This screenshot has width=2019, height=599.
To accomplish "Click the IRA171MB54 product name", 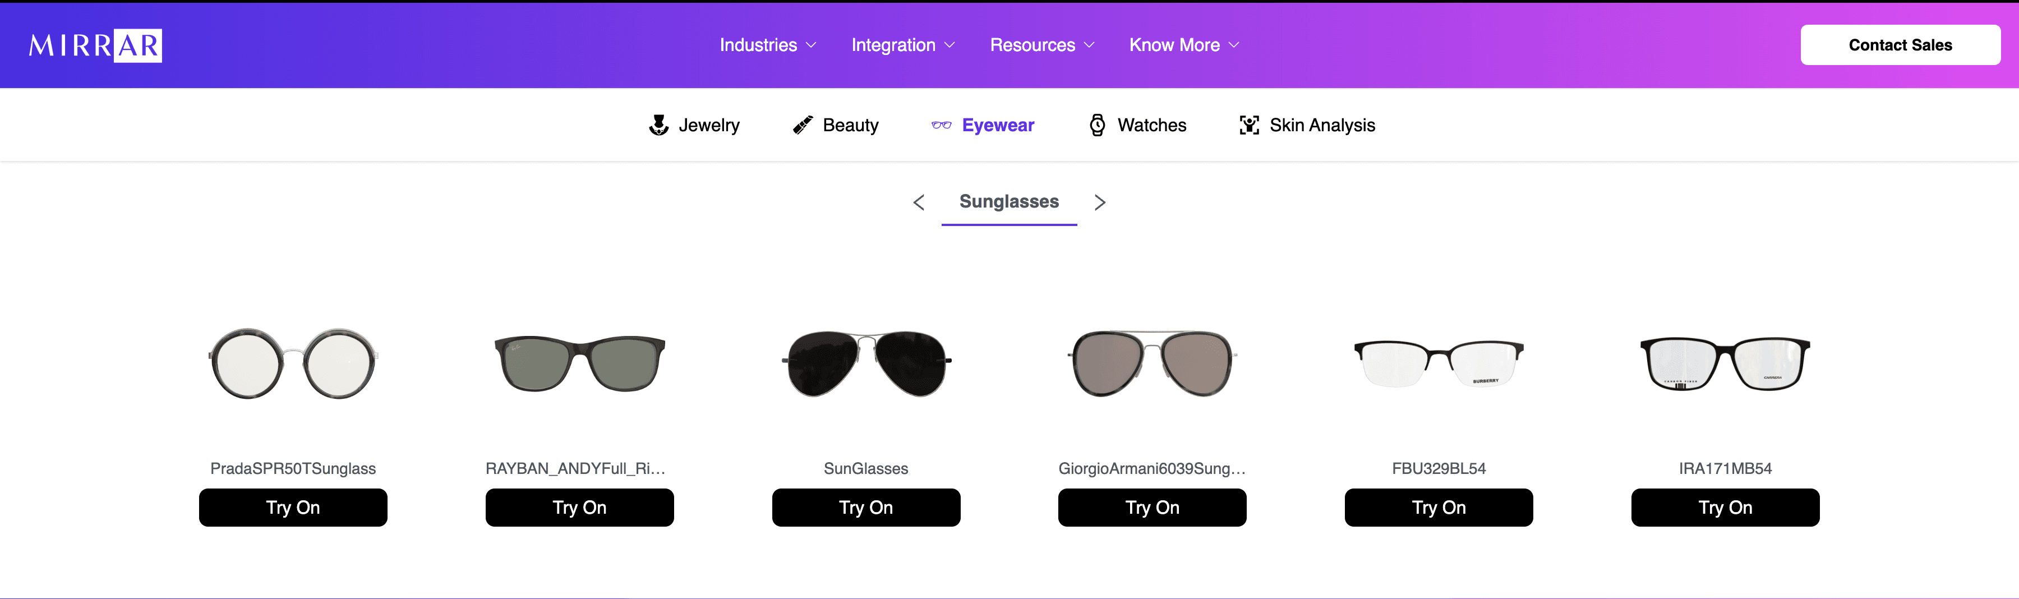I will click(1725, 469).
